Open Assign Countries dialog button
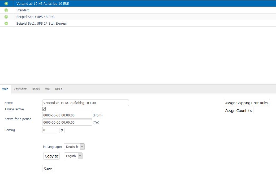The image size is (276, 185). coord(238,111)
